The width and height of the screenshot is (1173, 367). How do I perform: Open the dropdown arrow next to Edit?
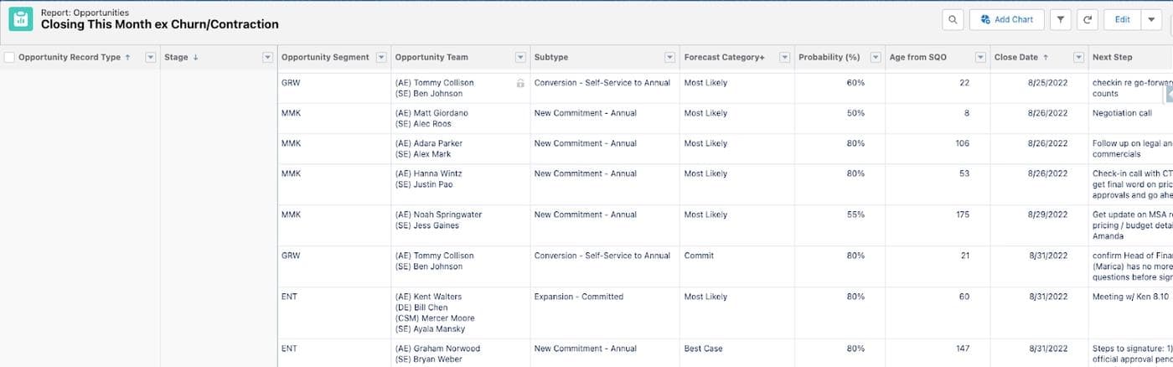(x=1154, y=20)
